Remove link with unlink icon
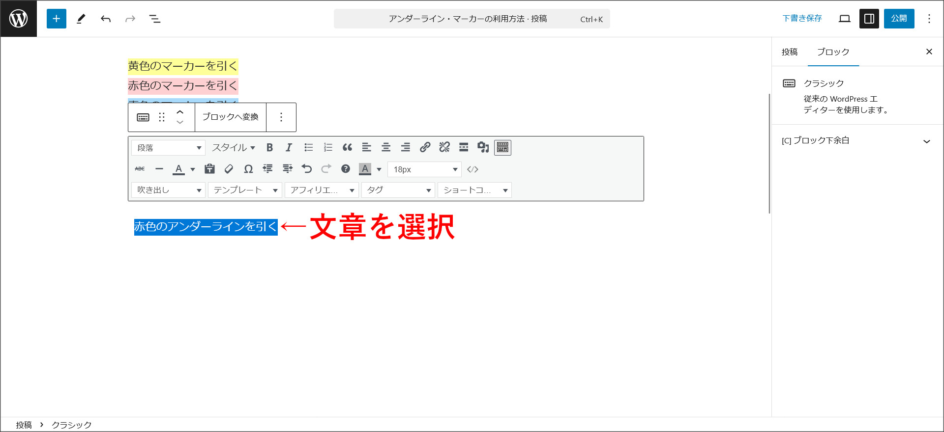This screenshot has height=432, width=944. (x=444, y=147)
